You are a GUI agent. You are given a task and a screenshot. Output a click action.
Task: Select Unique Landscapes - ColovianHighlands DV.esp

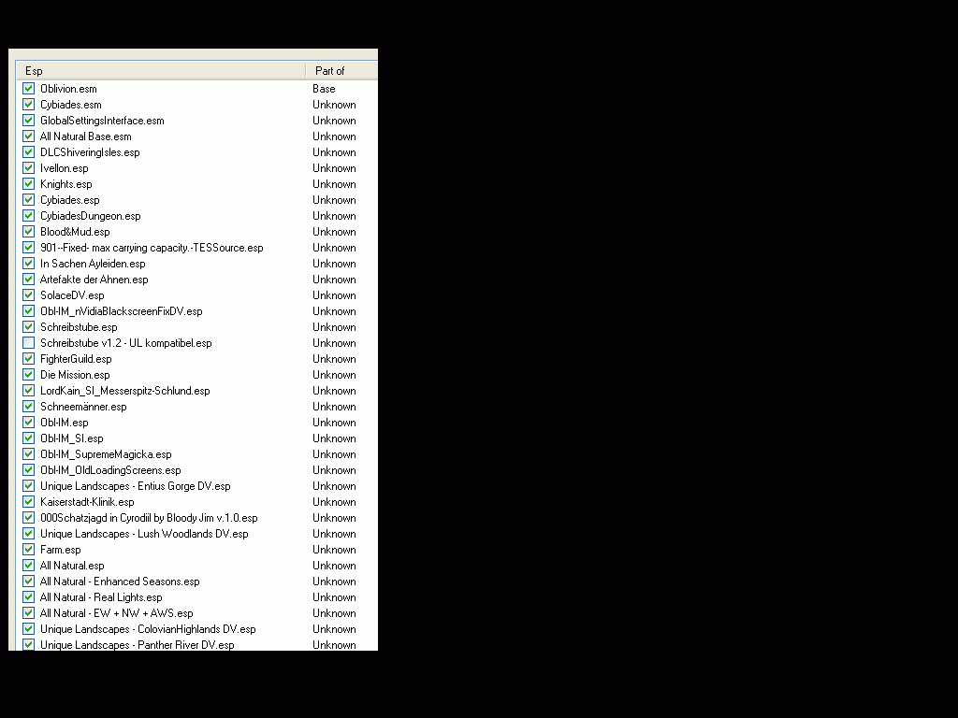[148, 629]
